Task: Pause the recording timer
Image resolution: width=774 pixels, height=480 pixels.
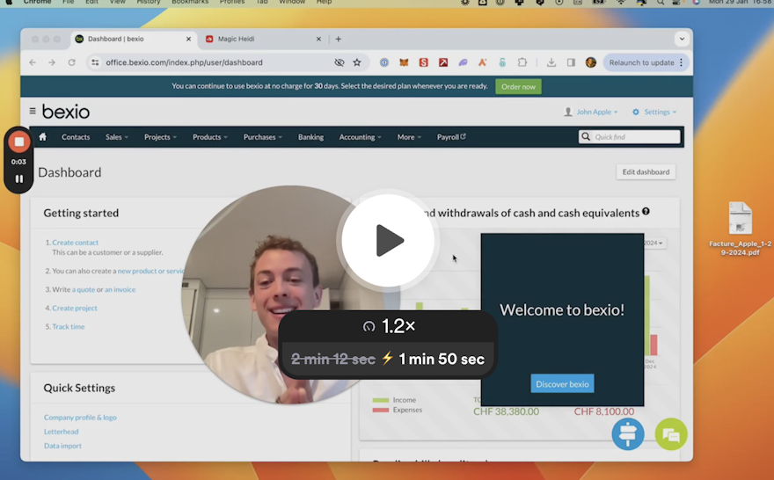Action: 18,178
